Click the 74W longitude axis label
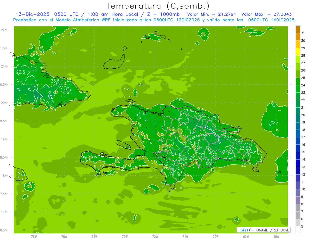Image resolution: width=310 pixels, height=240 pixels. [x=94, y=236]
